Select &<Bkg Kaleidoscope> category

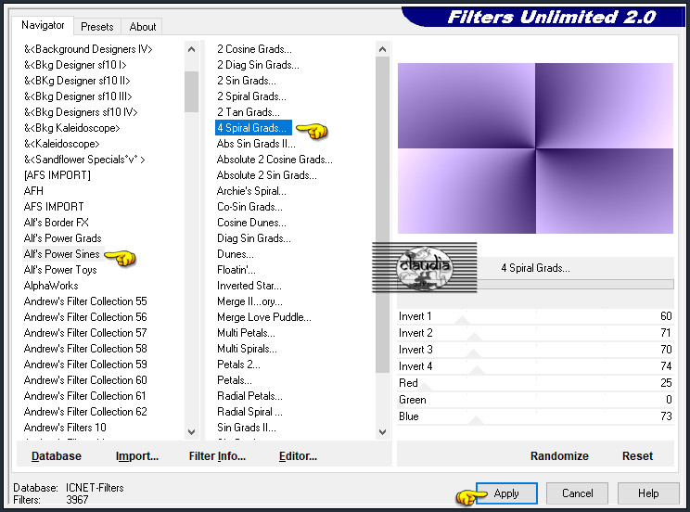click(x=71, y=128)
